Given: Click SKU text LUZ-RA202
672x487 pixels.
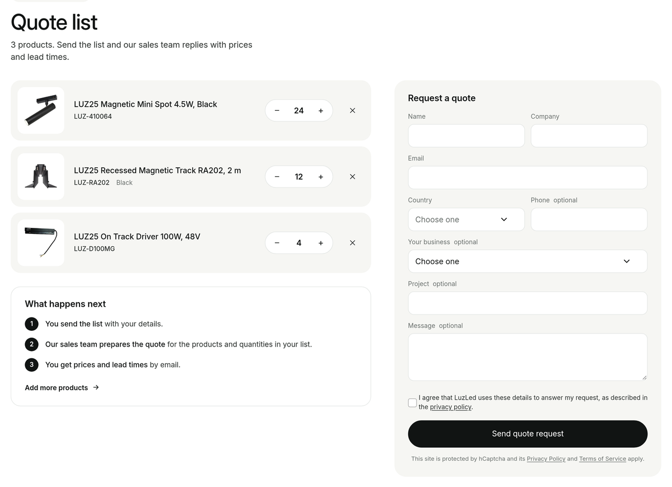Looking at the screenshot, I should point(92,182).
